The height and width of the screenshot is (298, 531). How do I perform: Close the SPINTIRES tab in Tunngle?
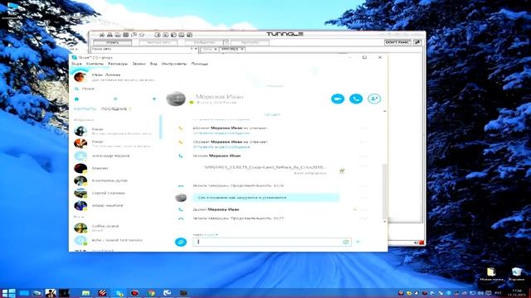pos(242,50)
